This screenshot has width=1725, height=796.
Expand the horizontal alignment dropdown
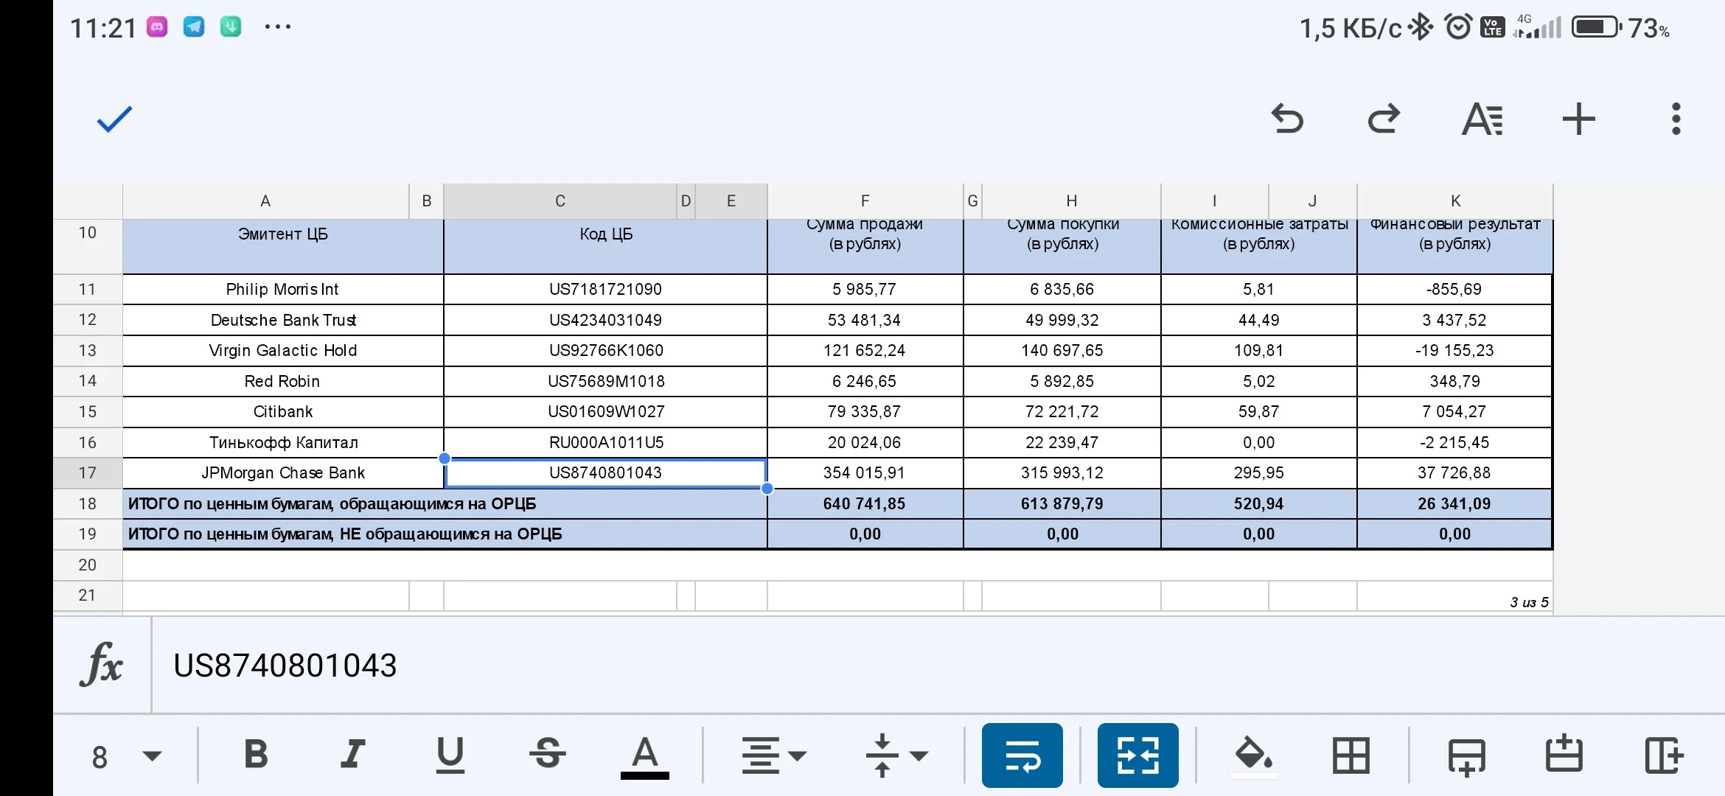coord(774,755)
